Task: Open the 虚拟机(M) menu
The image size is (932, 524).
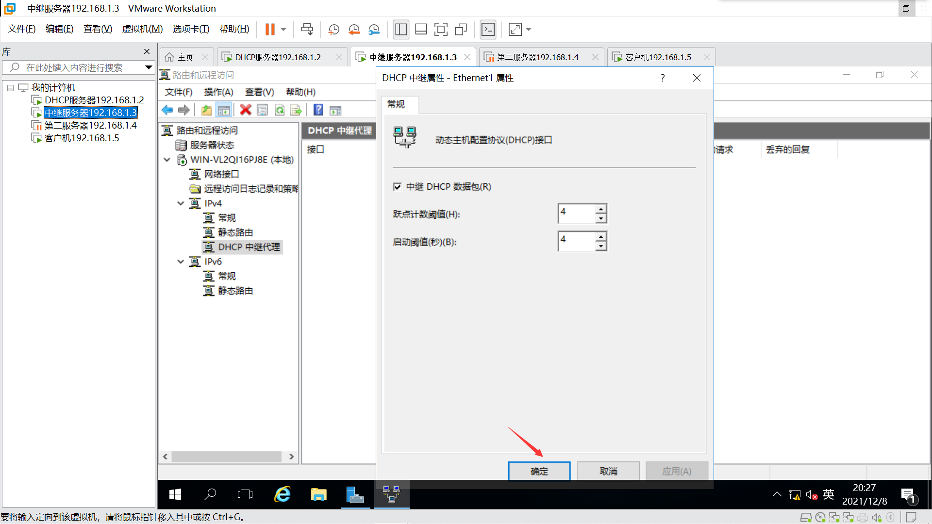Action: (142, 29)
